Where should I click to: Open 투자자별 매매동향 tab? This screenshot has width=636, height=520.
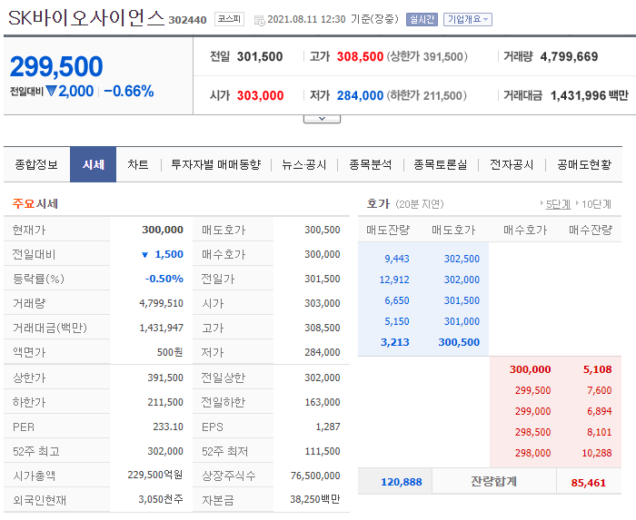pos(216,165)
